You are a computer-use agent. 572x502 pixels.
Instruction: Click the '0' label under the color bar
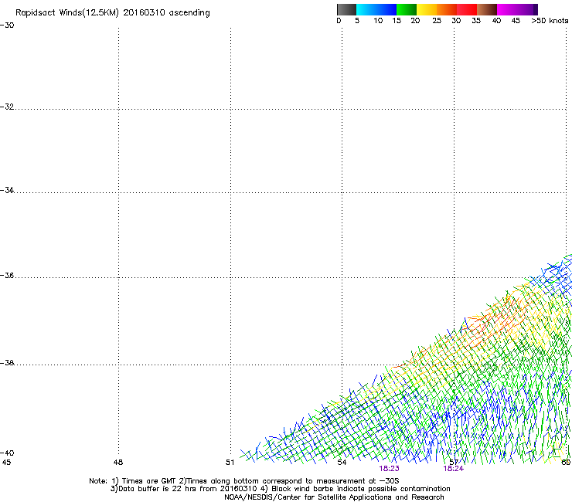coord(339,21)
